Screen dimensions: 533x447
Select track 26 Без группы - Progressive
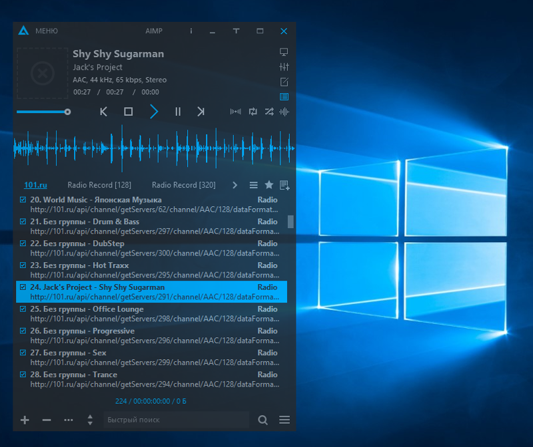(x=152, y=335)
